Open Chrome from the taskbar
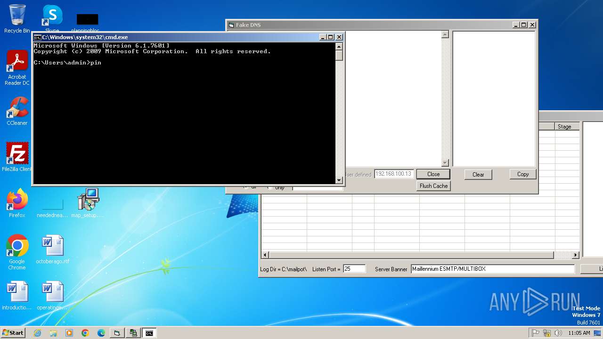This screenshot has height=339, width=603. (x=85, y=333)
